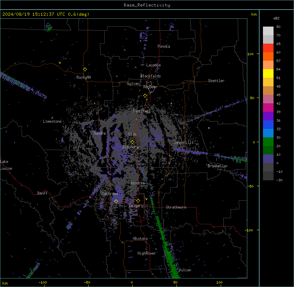Screen dimensions: 294x287
Task: Click the RedDeer city label
Action: [150, 87]
